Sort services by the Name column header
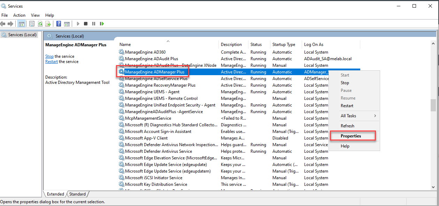 [125, 45]
